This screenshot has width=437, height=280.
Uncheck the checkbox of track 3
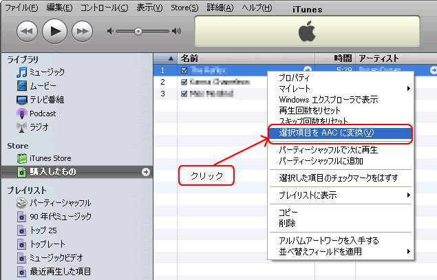point(184,94)
